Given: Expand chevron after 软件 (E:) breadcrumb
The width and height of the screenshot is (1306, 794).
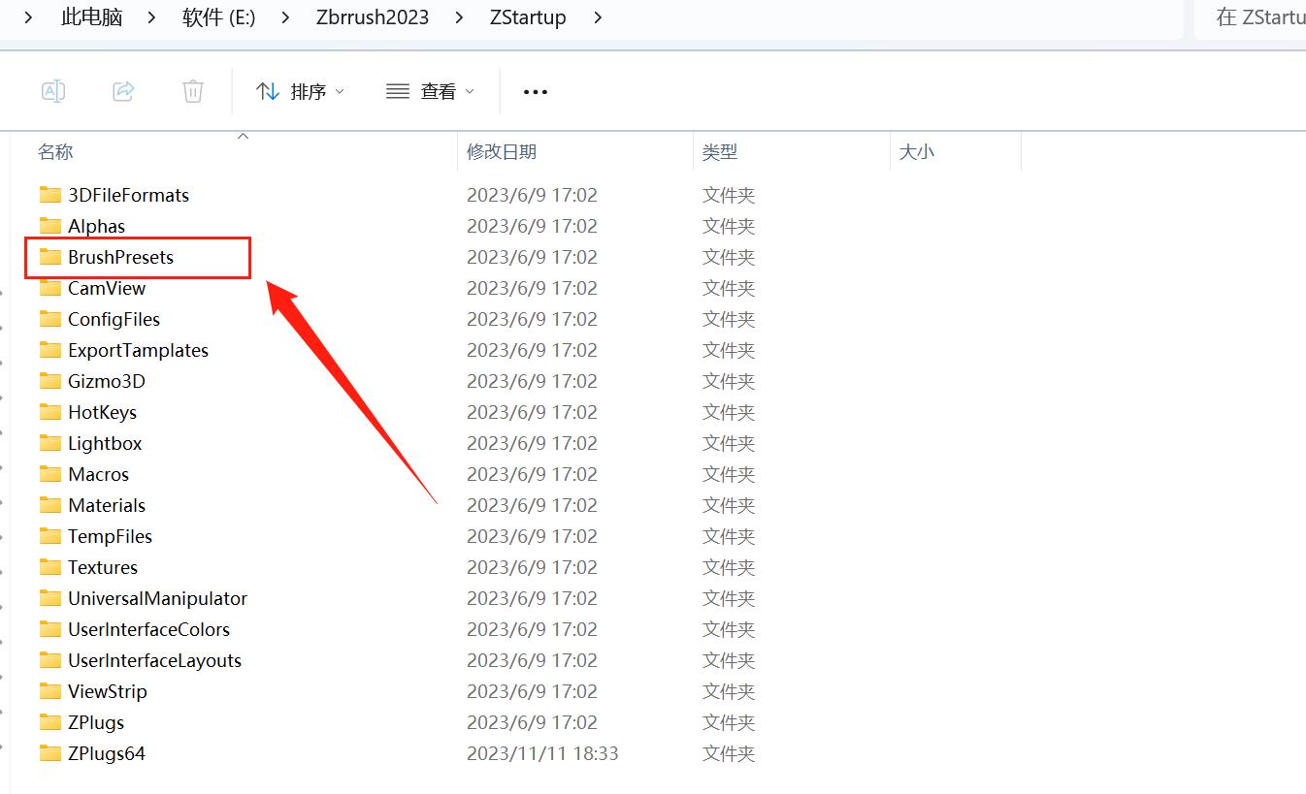Looking at the screenshot, I should [x=286, y=17].
